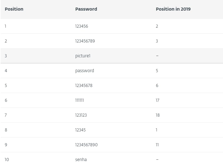This screenshot has height=165, width=223.
Task: Select the 1234567890 password cell
Action: 86,145
